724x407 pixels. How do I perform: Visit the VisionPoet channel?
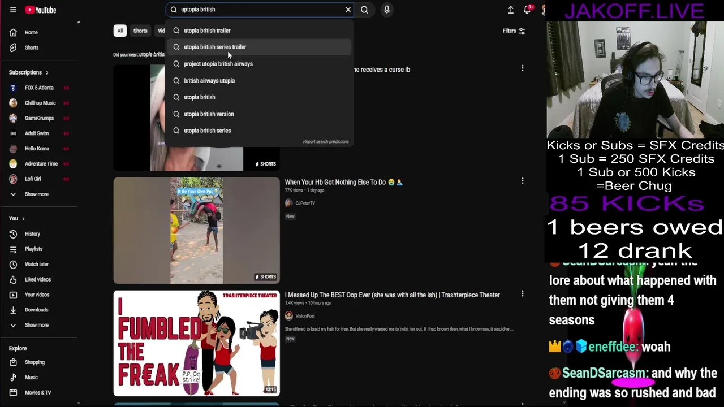coord(305,317)
